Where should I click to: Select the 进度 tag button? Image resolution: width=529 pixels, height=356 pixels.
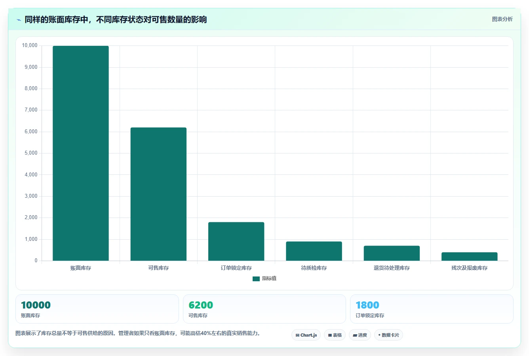(360, 335)
